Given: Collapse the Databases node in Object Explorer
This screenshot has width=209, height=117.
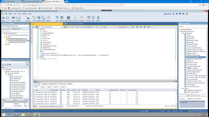Looking at the screenshot, I should coord(2,70).
